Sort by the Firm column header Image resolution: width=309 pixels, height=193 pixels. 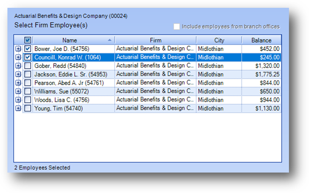pyautogui.click(x=156, y=40)
